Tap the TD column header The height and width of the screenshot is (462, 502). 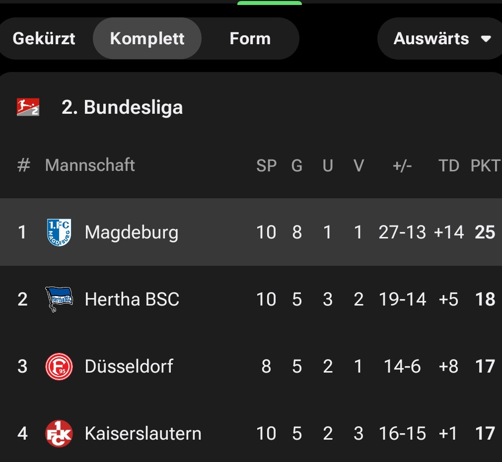449,165
